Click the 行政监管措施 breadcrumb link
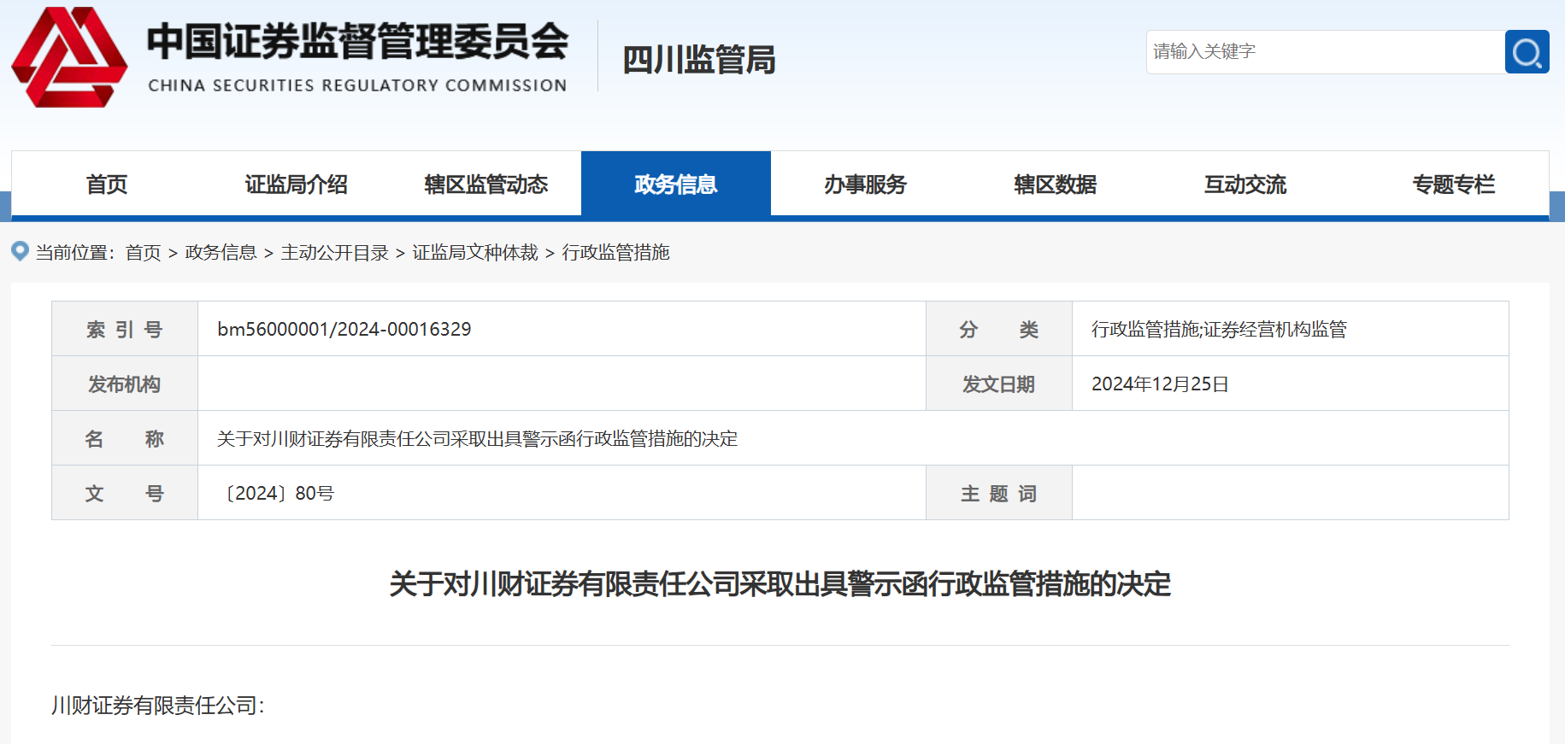The width and height of the screenshot is (1565, 744). [x=615, y=253]
